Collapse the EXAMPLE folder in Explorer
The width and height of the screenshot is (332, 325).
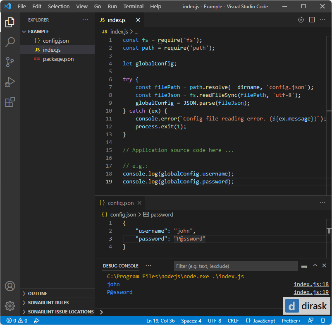coord(24,31)
